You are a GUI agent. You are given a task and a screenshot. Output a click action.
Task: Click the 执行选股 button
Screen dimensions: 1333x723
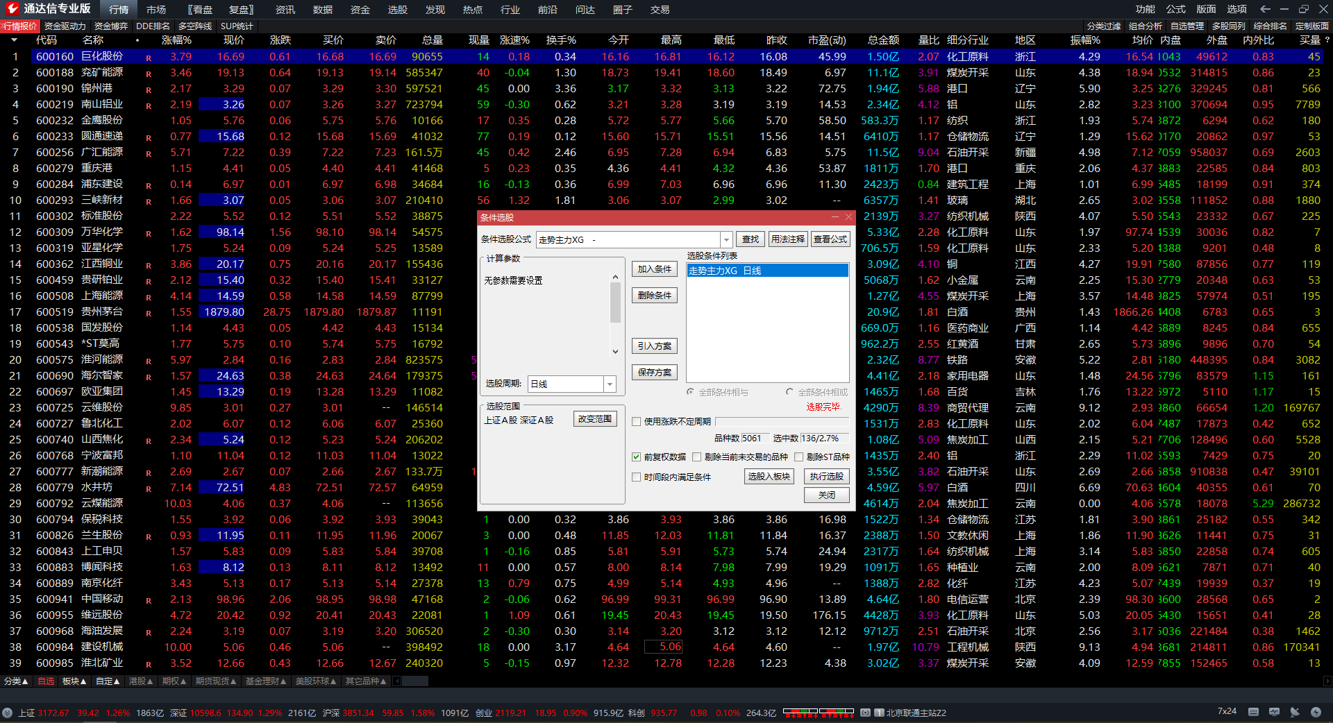tap(826, 477)
